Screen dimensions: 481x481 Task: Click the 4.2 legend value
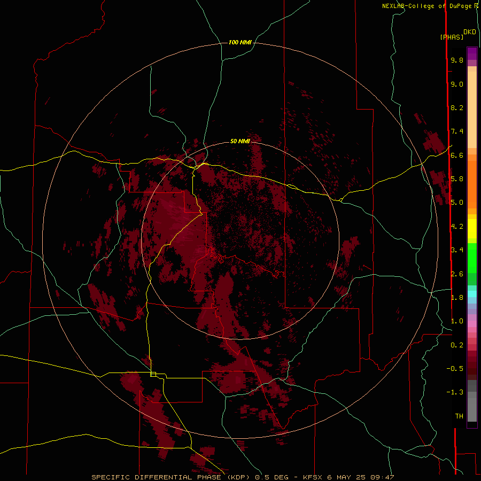pos(457,226)
